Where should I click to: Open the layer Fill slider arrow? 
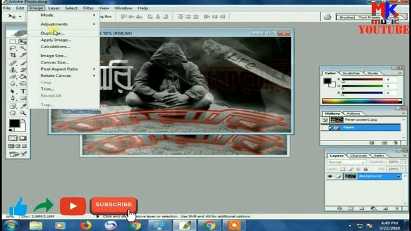(403, 169)
